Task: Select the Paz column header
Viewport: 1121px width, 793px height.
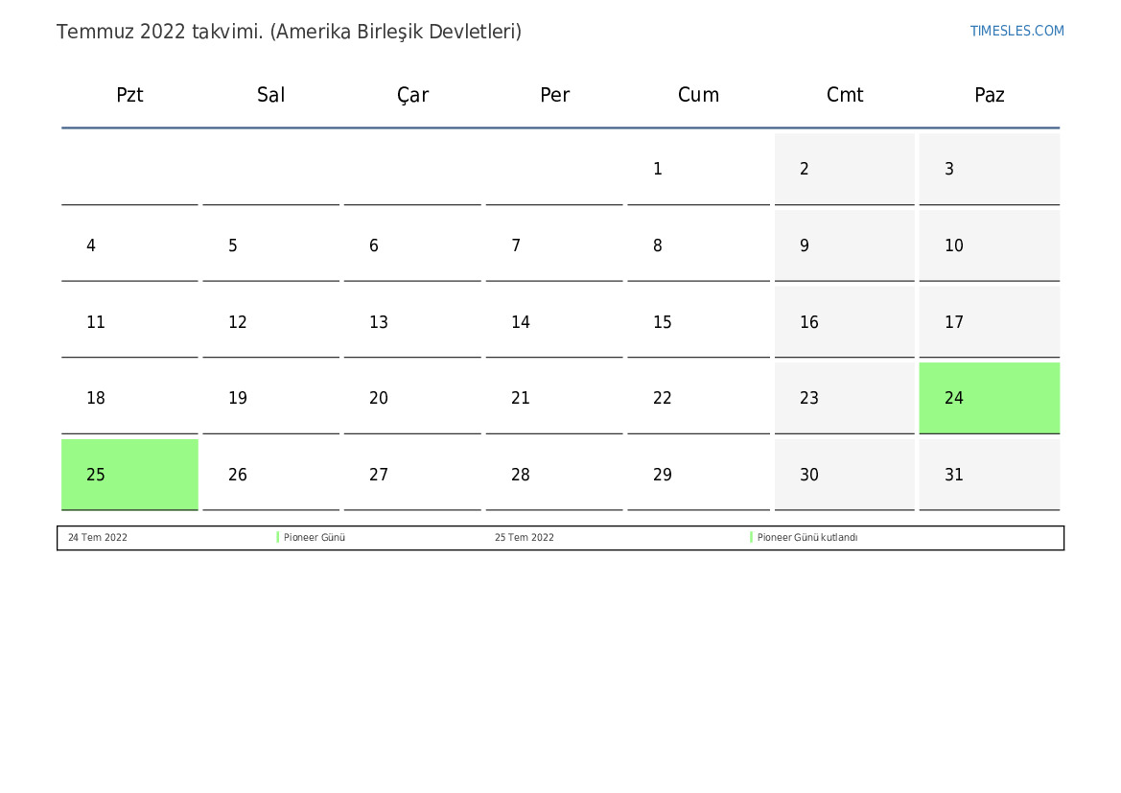Action: click(989, 95)
